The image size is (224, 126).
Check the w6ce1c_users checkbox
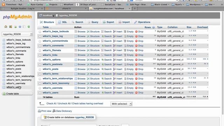pos(40,93)
